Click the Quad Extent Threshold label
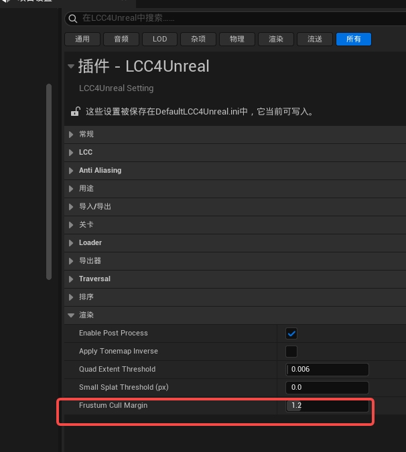The width and height of the screenshot is (406, 452). pos(117,369)
